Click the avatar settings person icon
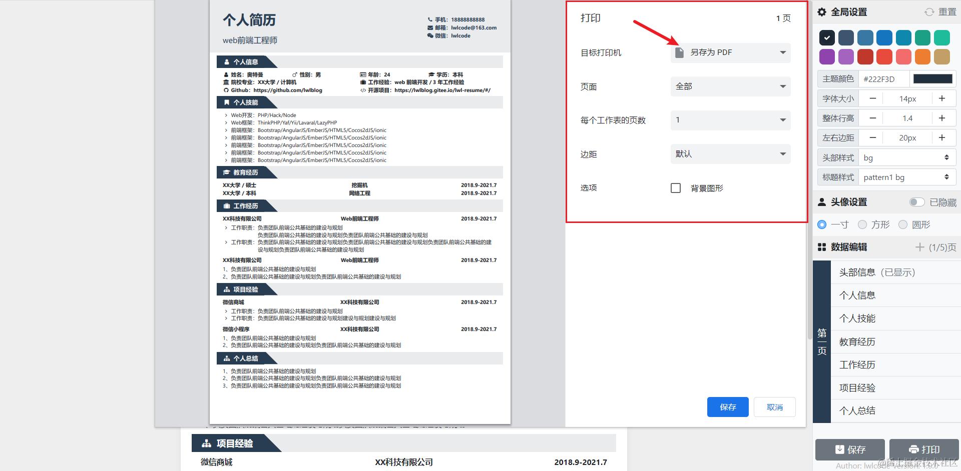961x471 pixels. click(x=822, y=202)
